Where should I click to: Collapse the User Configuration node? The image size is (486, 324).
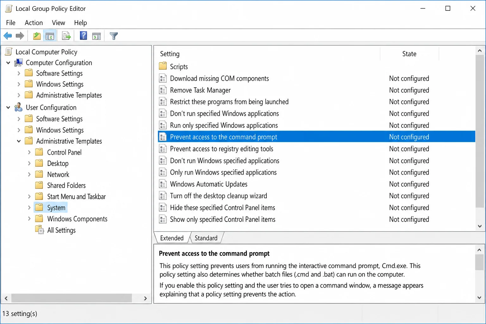(8, 108)
